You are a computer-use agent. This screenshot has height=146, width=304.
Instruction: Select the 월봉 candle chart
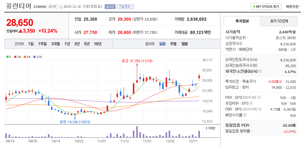tap(184, 44)
